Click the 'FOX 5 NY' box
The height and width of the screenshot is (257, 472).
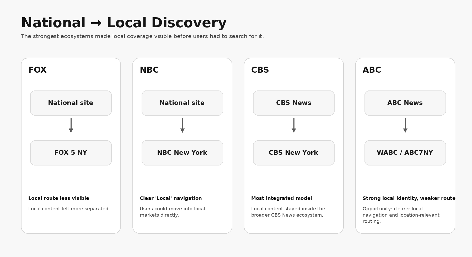71,153
